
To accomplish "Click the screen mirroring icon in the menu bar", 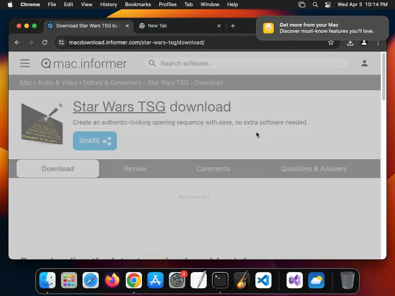I will click(x=302, y=5).
